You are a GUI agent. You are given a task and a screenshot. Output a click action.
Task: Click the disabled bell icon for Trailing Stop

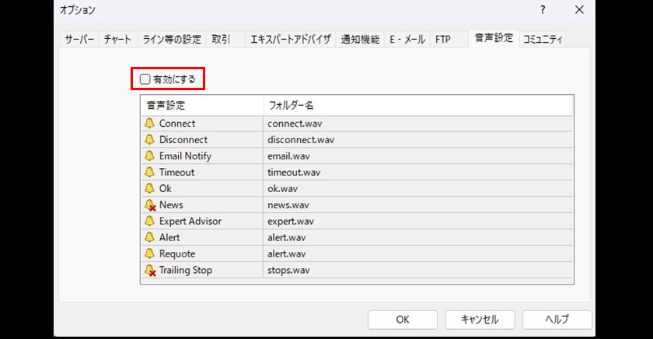(150, 271)
